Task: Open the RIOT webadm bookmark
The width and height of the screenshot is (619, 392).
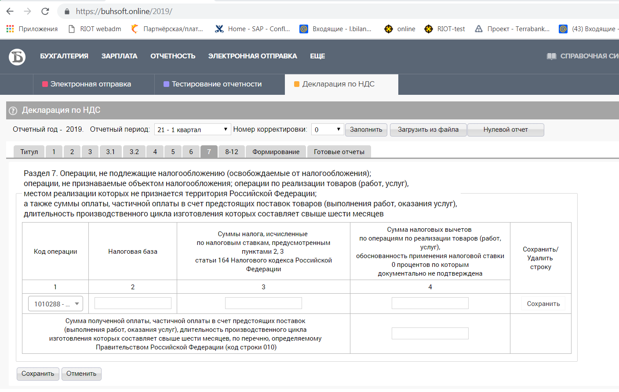Action: (95, 29)
